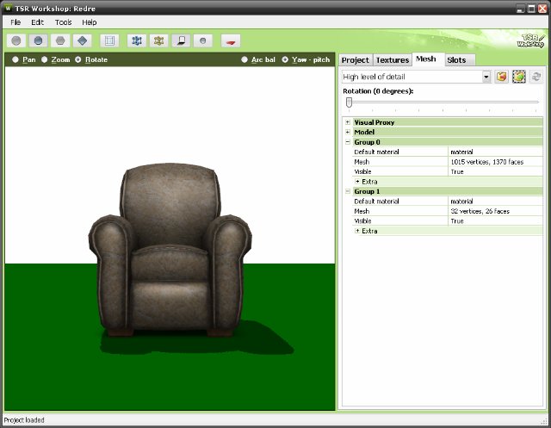Click the red shape toolbar icon
Viewport: 551px width, 428px height.
point(230,40)
